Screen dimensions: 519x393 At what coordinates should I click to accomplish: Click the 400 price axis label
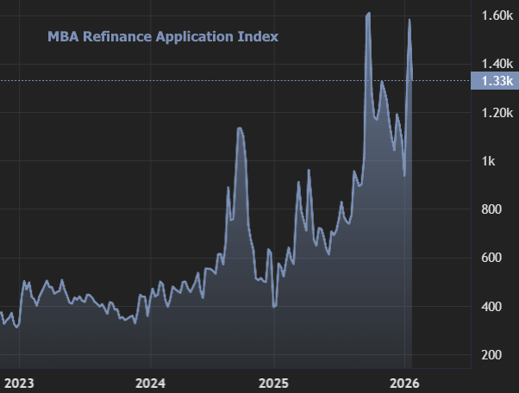point(493,307)
